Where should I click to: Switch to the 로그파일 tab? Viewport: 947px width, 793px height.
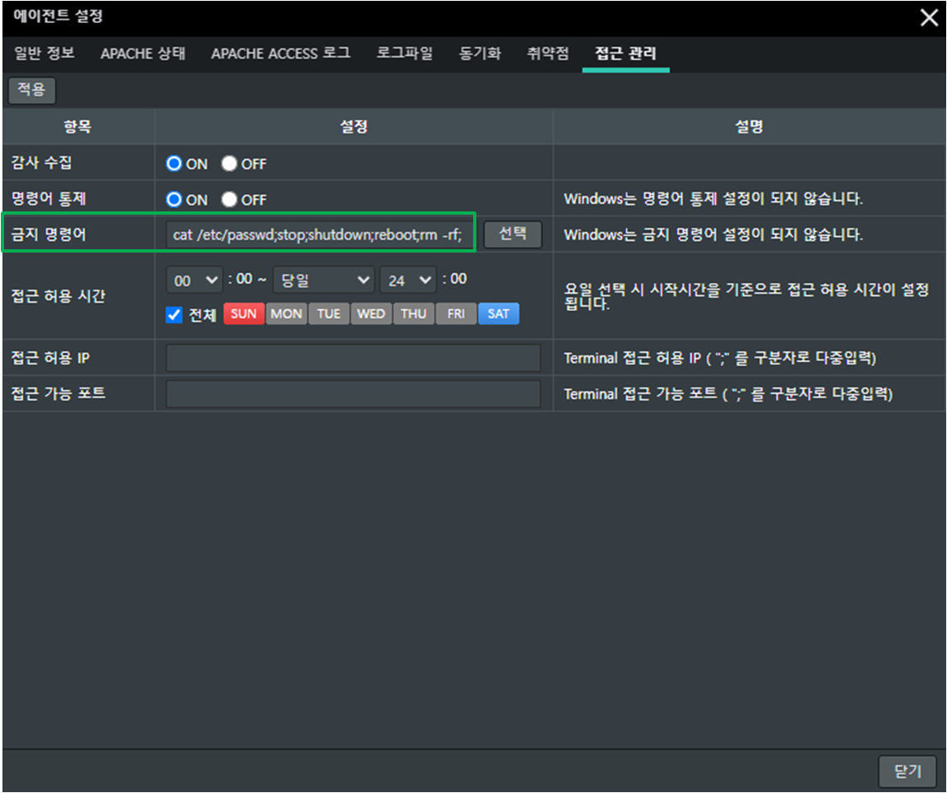pyautogui.click(x=405, y=53)
